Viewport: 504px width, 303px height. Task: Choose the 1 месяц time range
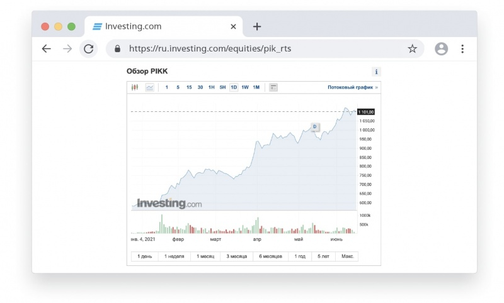tap(205, 256)
